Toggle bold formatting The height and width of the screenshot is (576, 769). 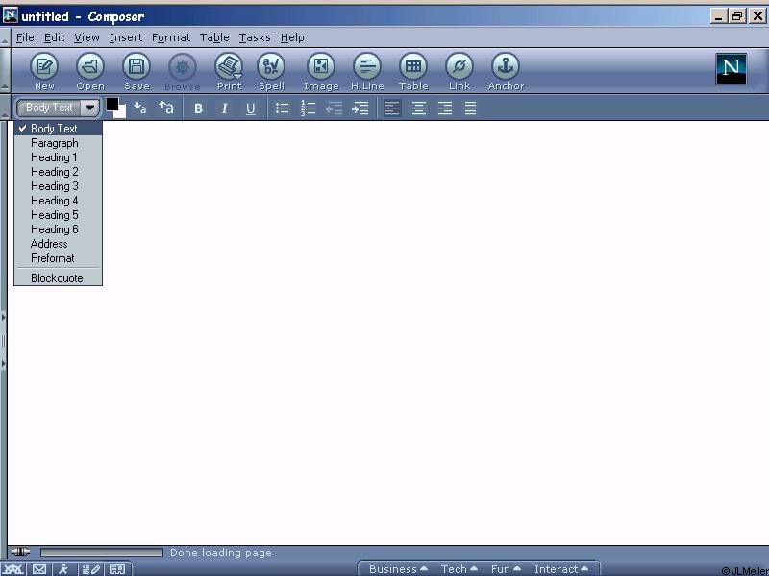pyautogui.click(x=198, y=108)
